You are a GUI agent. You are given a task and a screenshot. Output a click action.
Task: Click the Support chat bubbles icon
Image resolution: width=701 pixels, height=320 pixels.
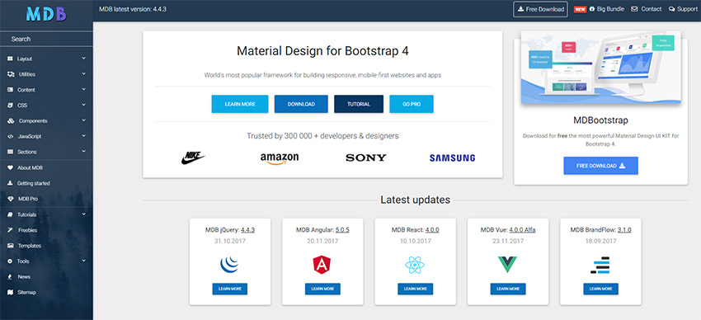click(672, 9)
